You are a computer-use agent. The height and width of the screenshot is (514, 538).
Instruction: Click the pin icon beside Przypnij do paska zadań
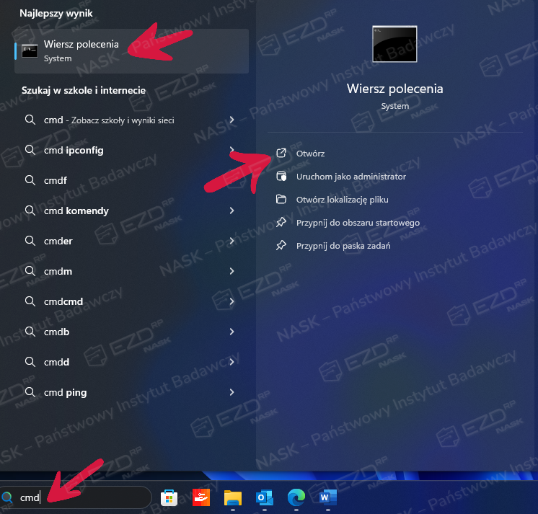(281, 246)
